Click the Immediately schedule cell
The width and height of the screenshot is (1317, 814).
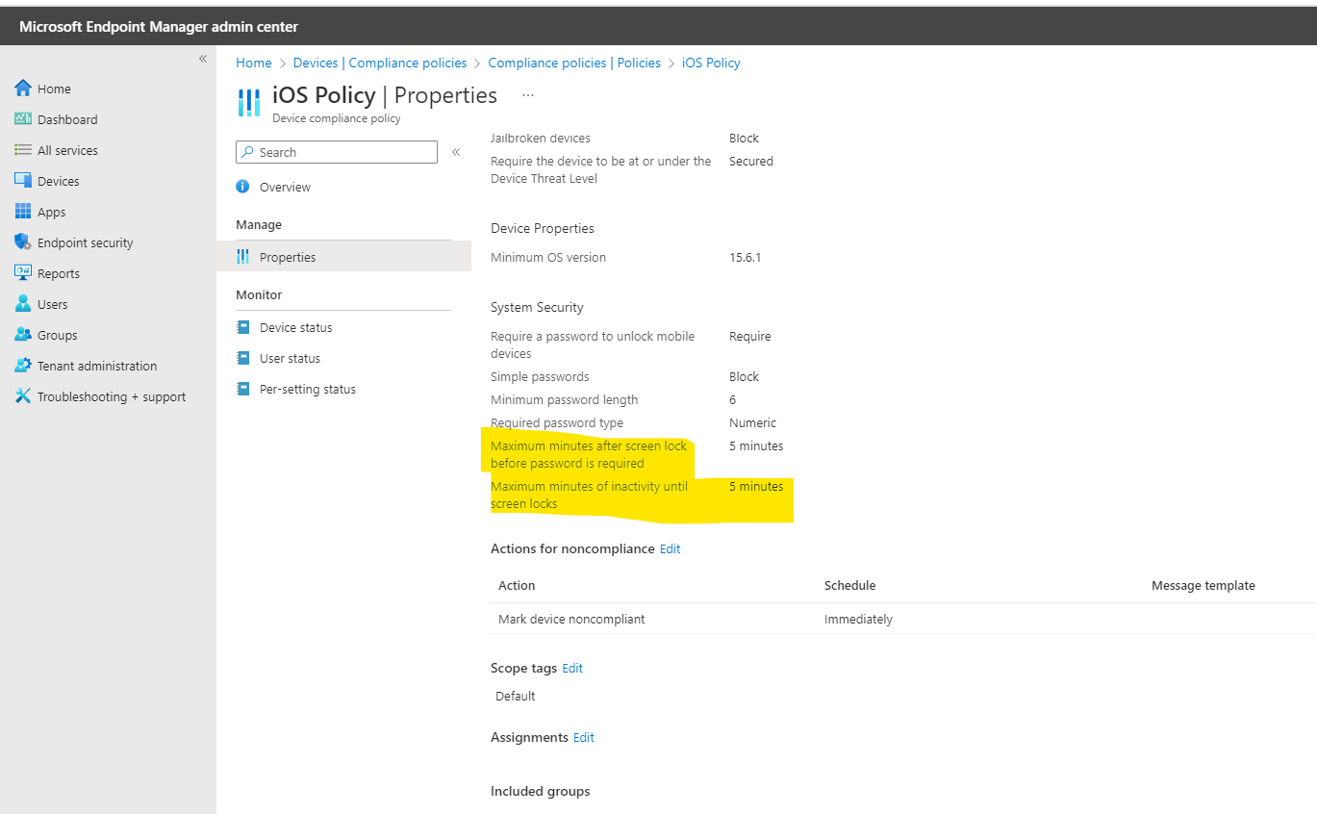click(858, 619)
